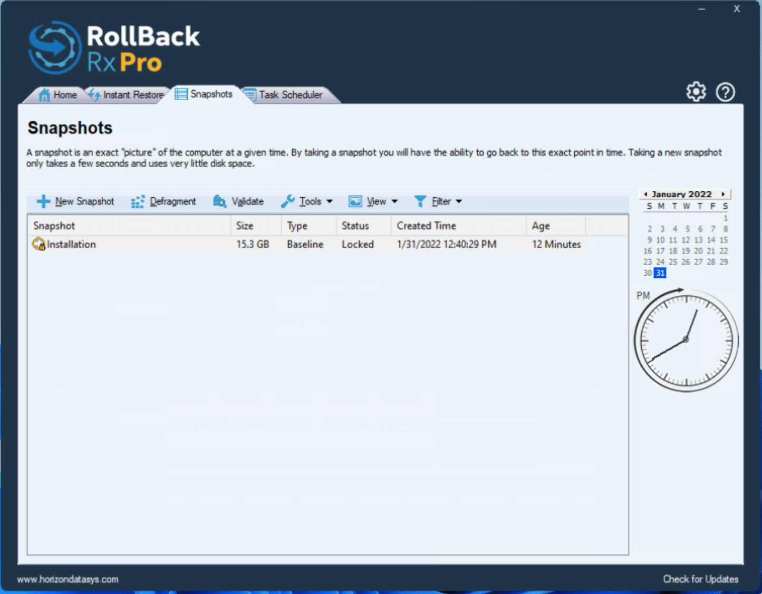Select the Filter funnel icon
Viewport: 762px width, 594px height.
[420, 201]
